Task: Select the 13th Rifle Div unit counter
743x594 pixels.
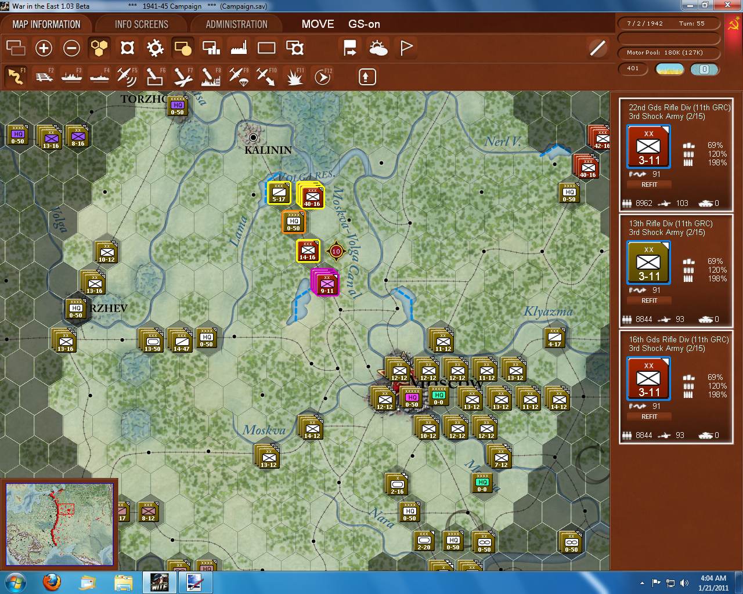Action: pyautogui.click(x=648, y=262)
